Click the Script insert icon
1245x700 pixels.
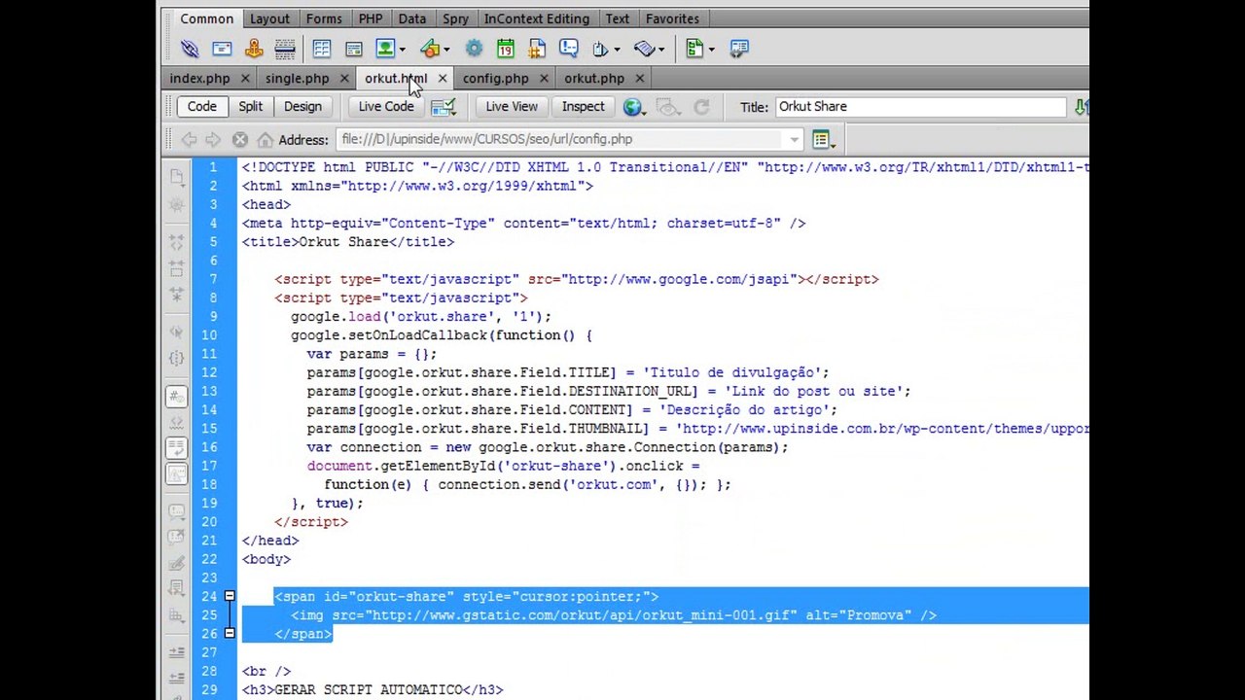[644, 49]
